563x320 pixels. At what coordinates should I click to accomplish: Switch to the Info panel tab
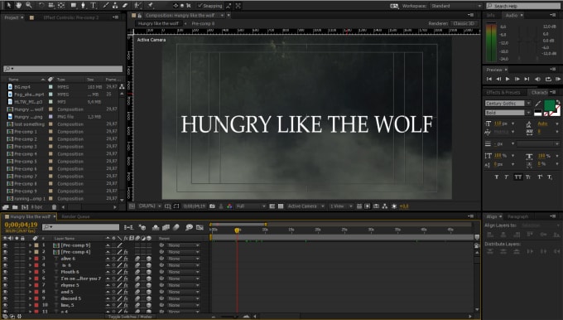(491, 15)
